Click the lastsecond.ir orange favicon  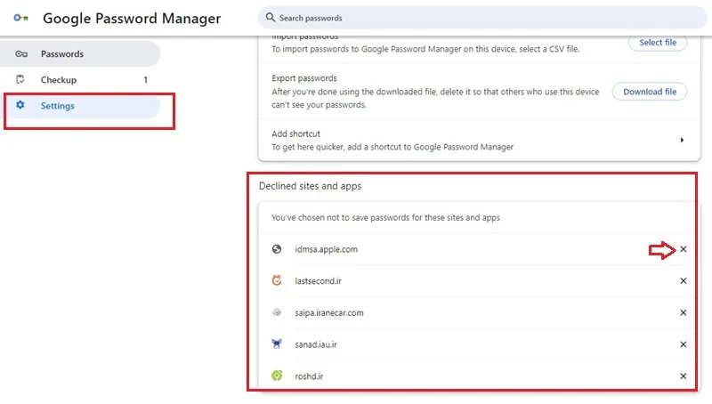tap(277, 280)
